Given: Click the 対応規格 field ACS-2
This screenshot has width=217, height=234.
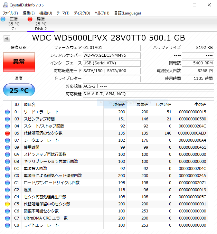Looking at the screenshot, I should click(x=148, y=86).
